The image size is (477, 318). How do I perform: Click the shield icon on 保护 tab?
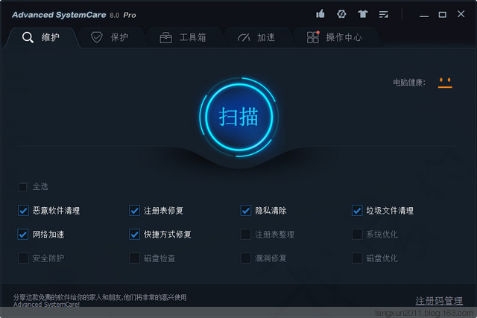(x=97, y=38)
